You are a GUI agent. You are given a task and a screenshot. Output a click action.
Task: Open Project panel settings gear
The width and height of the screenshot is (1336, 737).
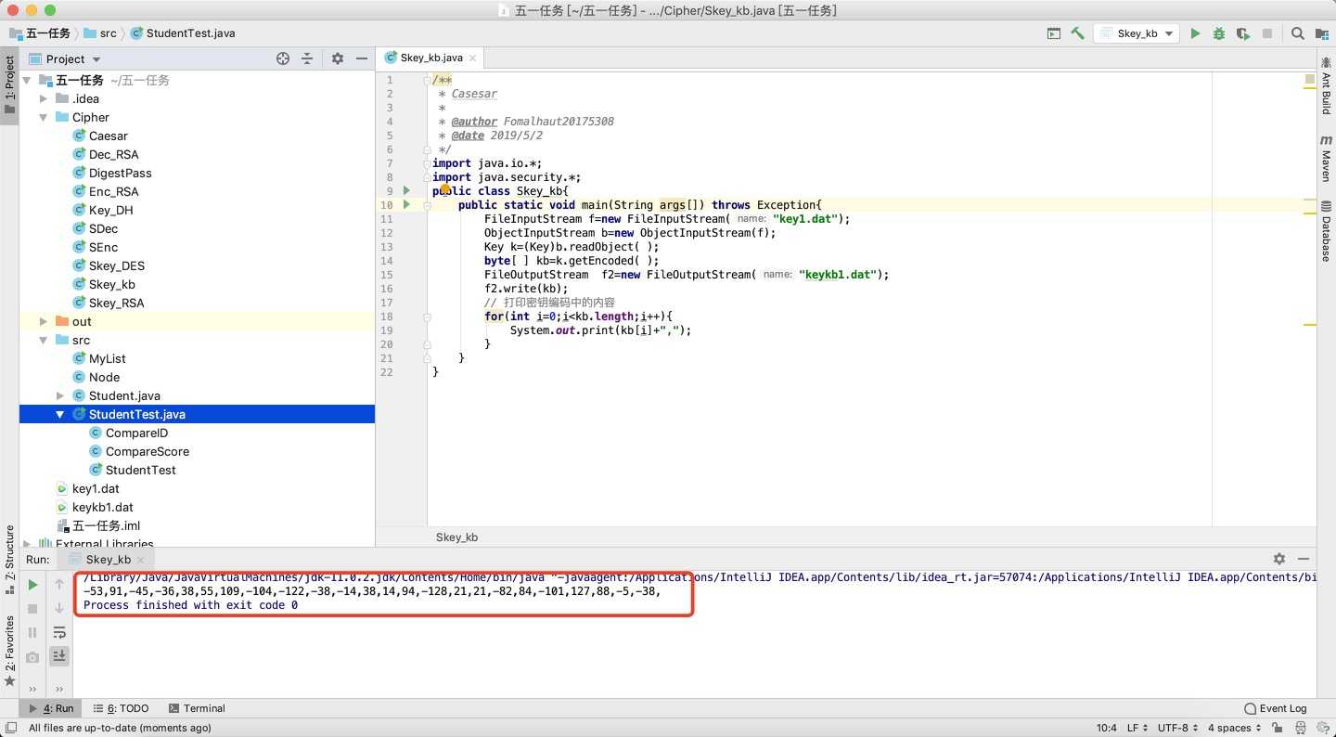coord(338,58)
